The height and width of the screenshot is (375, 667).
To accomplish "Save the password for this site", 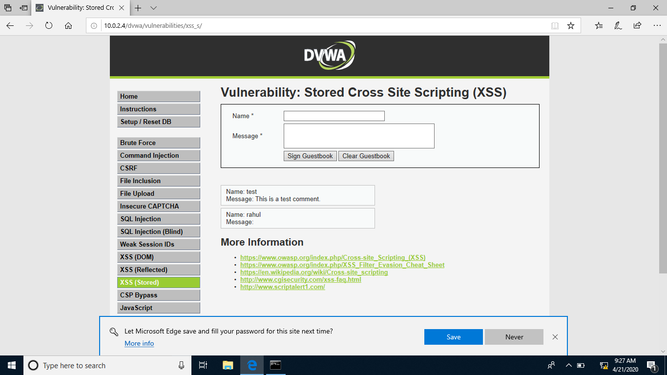I will [x=453, y=337].
